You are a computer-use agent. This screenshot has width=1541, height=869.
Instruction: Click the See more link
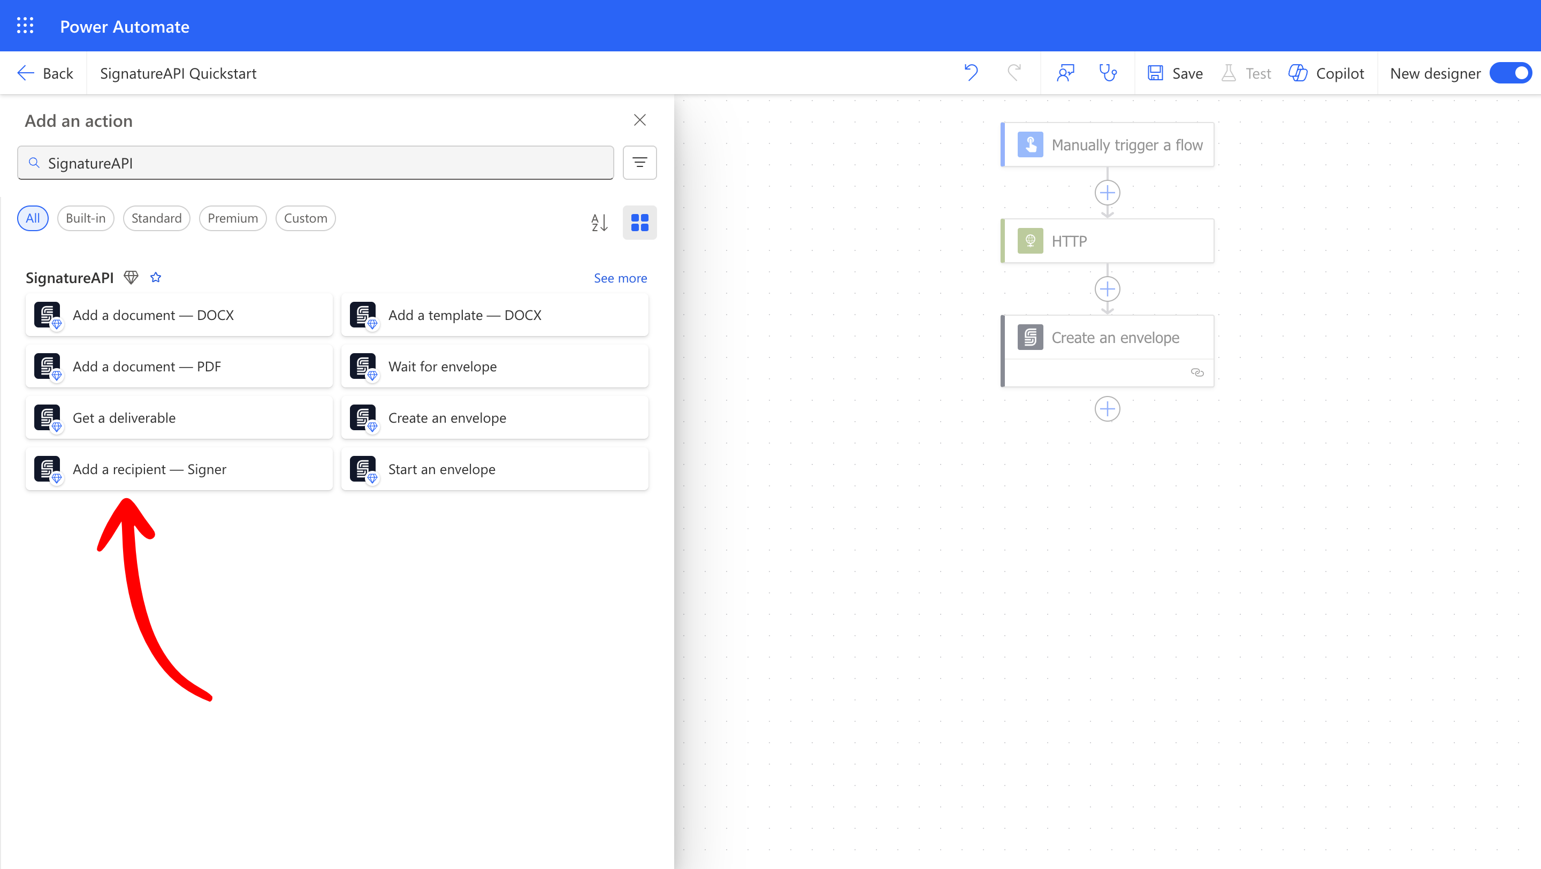coord(620,278)
